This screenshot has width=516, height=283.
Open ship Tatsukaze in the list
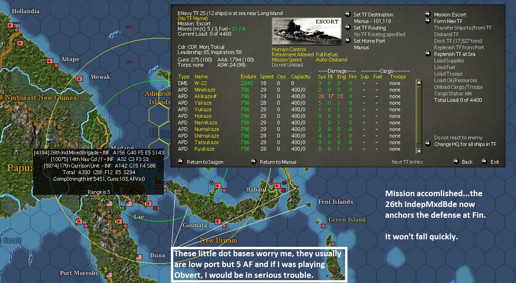coord(206,142)
